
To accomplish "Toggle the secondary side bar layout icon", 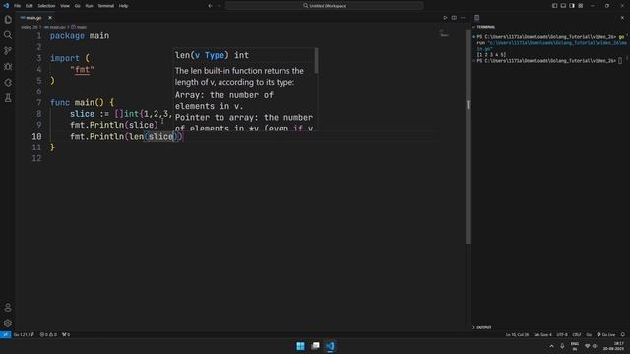I will [x=572, y=6].
